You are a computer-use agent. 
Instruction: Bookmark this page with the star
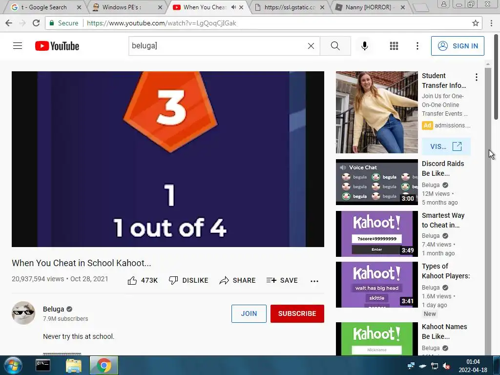pos(476,23)
